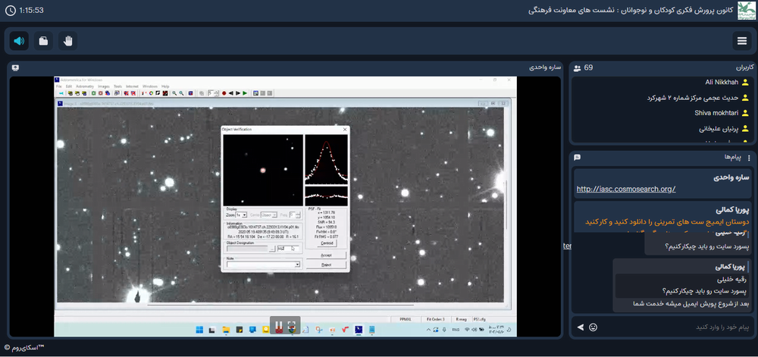The height and width of the screenshot is (357, 758).
Task: Open the Tools menu
Action: click(117, 86)
